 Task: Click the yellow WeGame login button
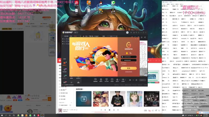coord(129,68)
